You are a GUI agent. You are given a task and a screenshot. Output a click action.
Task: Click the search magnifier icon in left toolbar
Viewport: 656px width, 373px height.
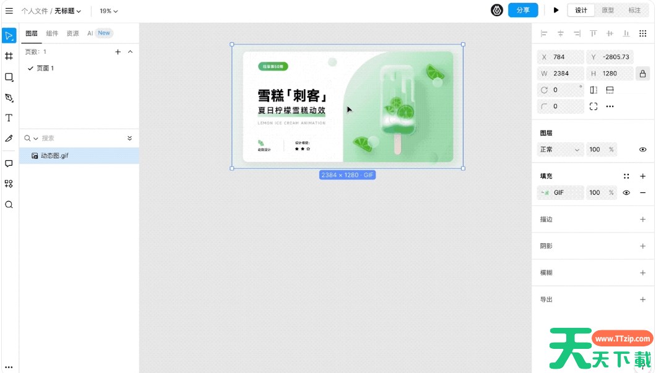pyautogui.click(x=9, y=205)
